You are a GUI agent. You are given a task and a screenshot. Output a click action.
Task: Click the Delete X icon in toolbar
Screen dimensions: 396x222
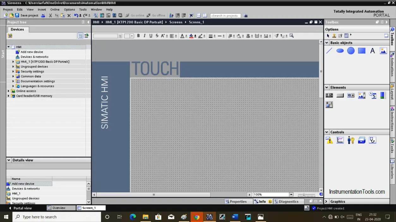tap(69, 15)
